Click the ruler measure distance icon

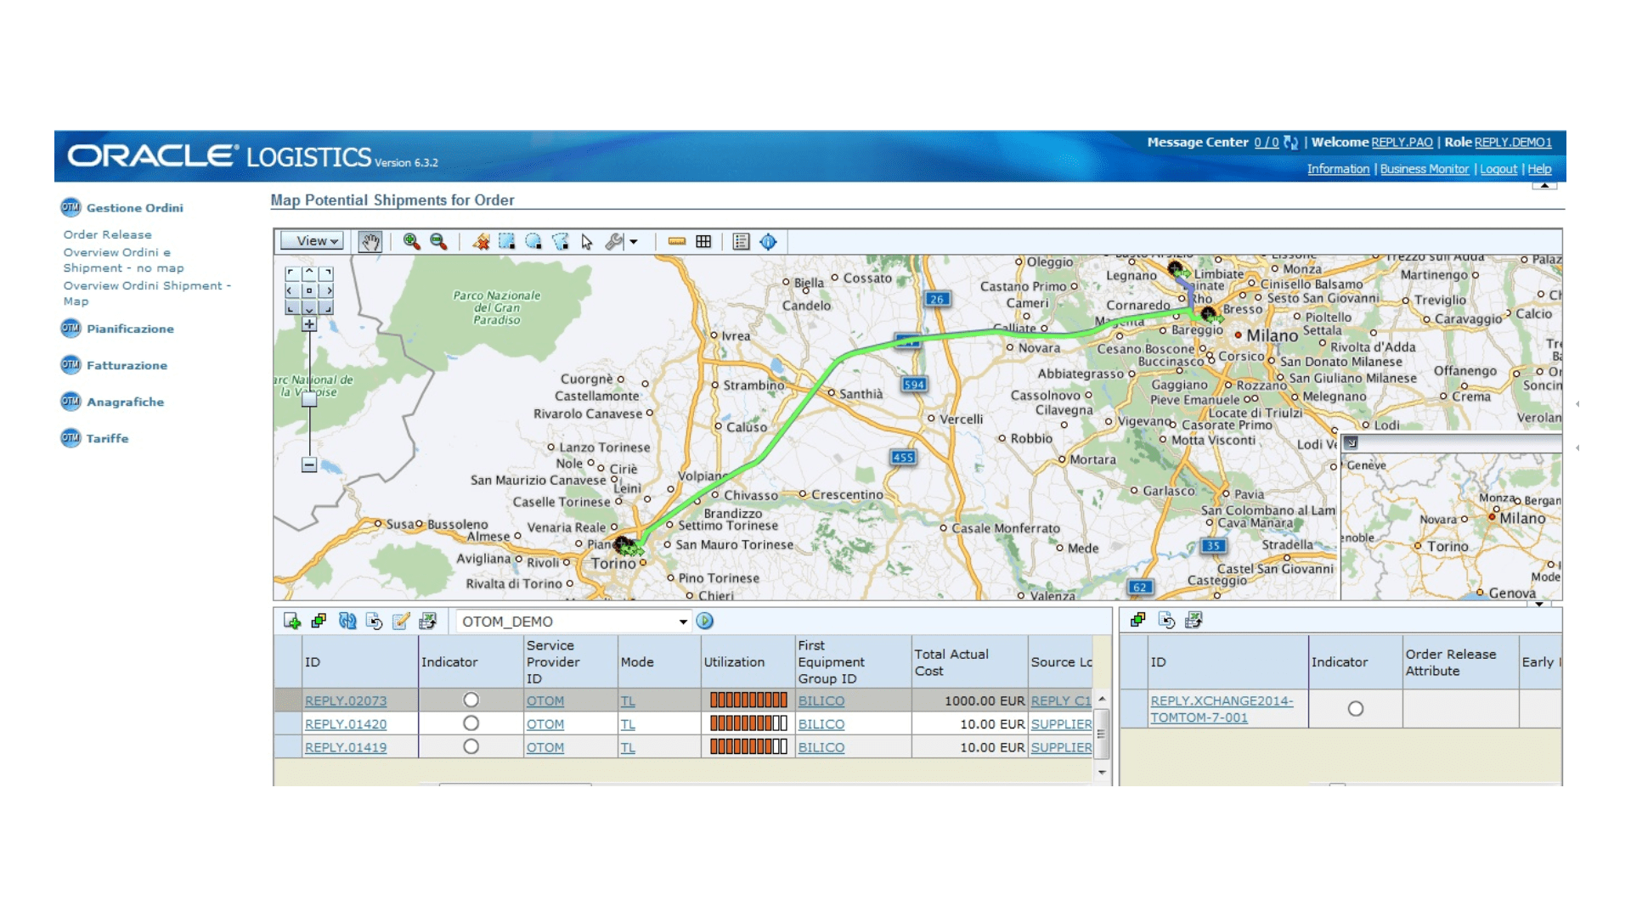(676, 242)
